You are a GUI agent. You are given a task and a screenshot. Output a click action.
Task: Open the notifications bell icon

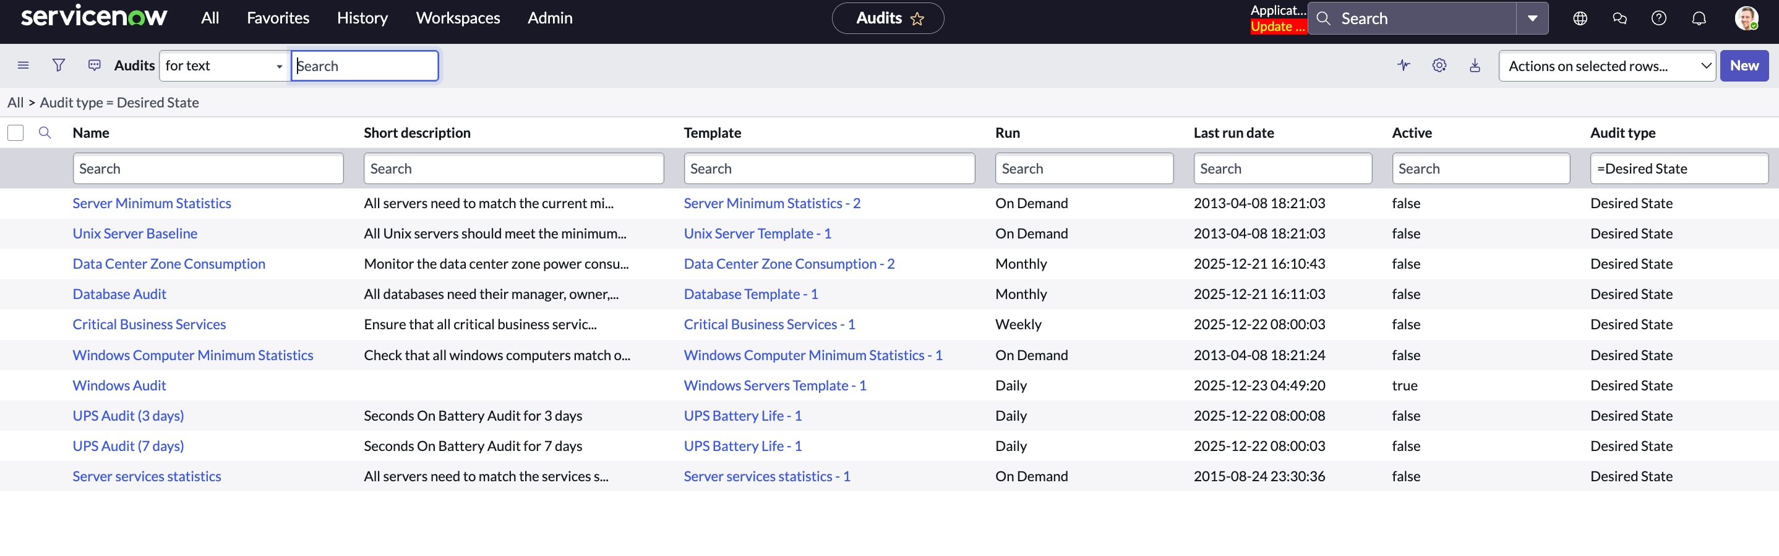pos(1698,19)
